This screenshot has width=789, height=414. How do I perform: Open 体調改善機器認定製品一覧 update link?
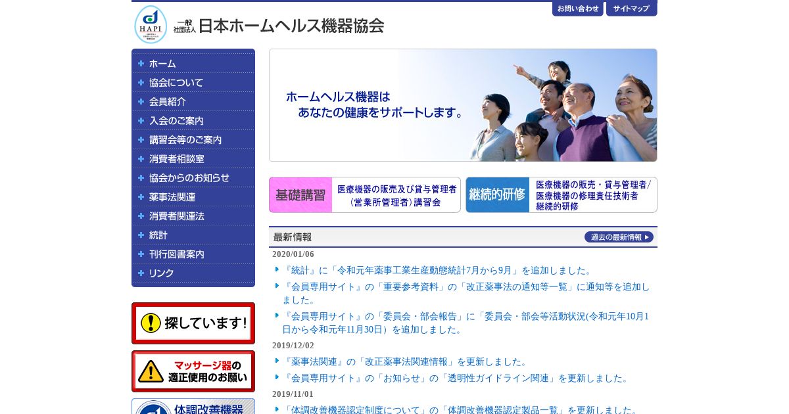[460, 409]
